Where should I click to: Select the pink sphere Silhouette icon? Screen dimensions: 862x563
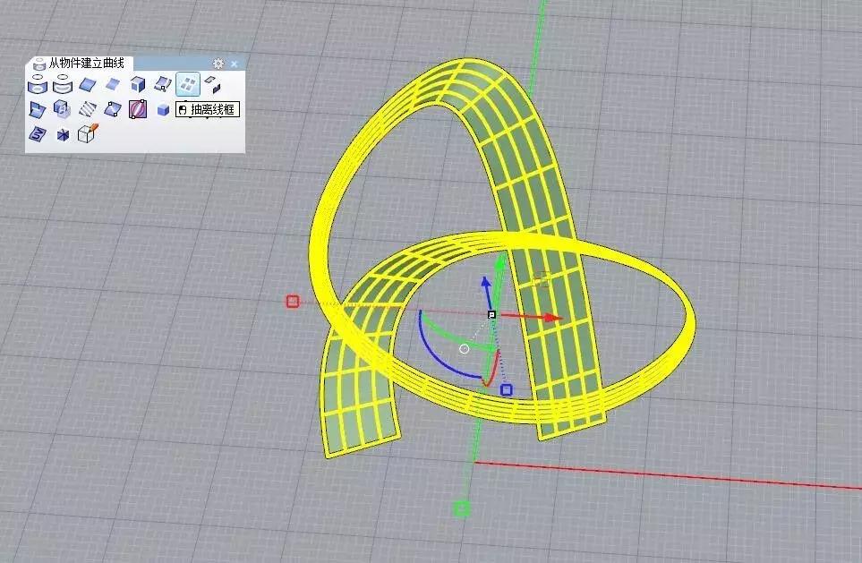[x=138, y=109]
